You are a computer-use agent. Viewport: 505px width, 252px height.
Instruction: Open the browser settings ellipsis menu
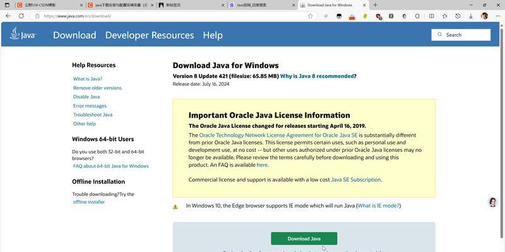click(x=498, y=16)
